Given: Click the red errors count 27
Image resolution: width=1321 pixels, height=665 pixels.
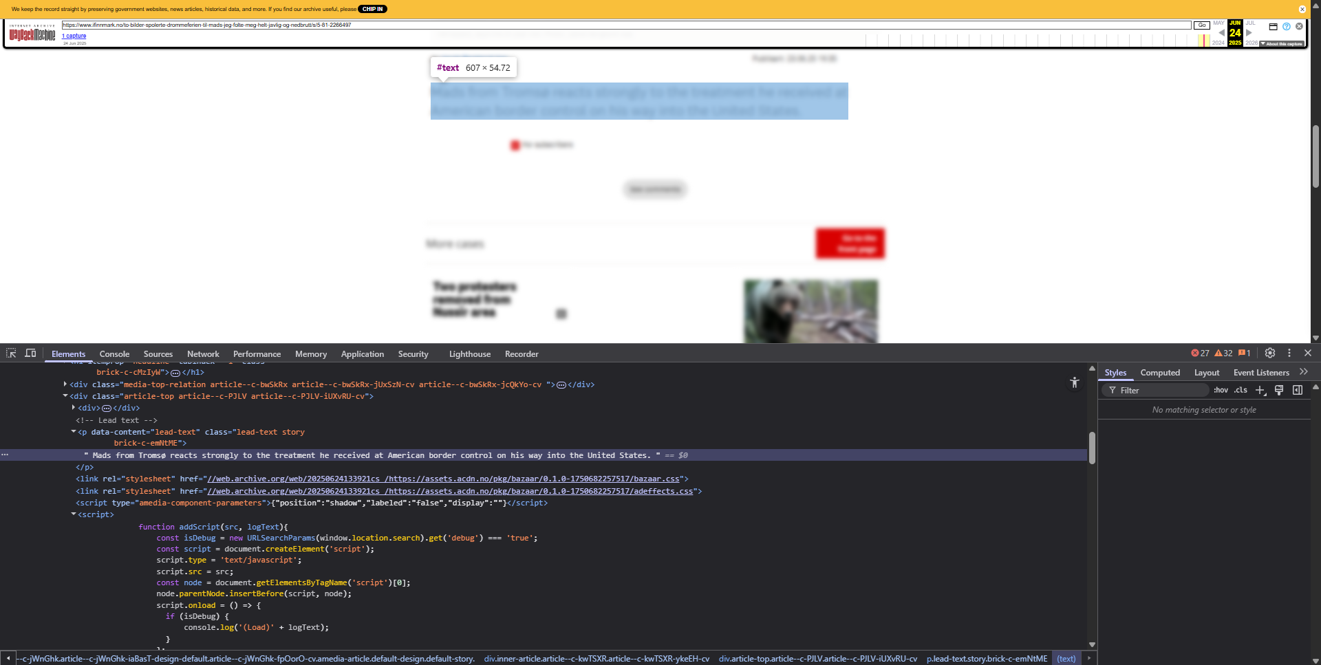Looking at the screenshot, I should pos(1200,353).
